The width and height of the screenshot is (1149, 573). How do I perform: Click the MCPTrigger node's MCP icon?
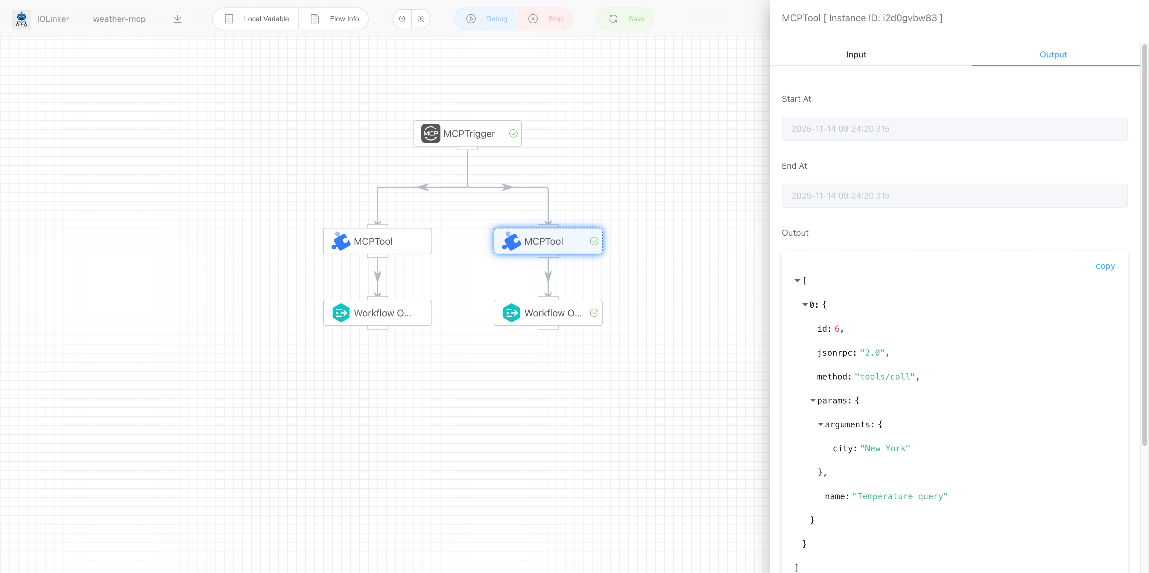431,133
